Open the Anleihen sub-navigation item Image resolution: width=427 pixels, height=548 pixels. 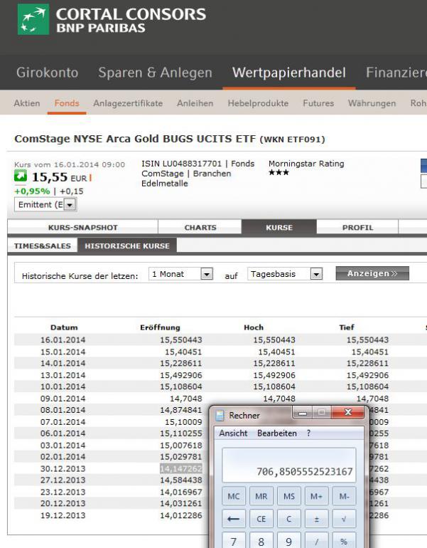[x=195, y=103]
